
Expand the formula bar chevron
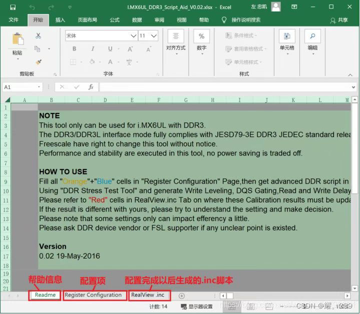click(x=353, y=87)
